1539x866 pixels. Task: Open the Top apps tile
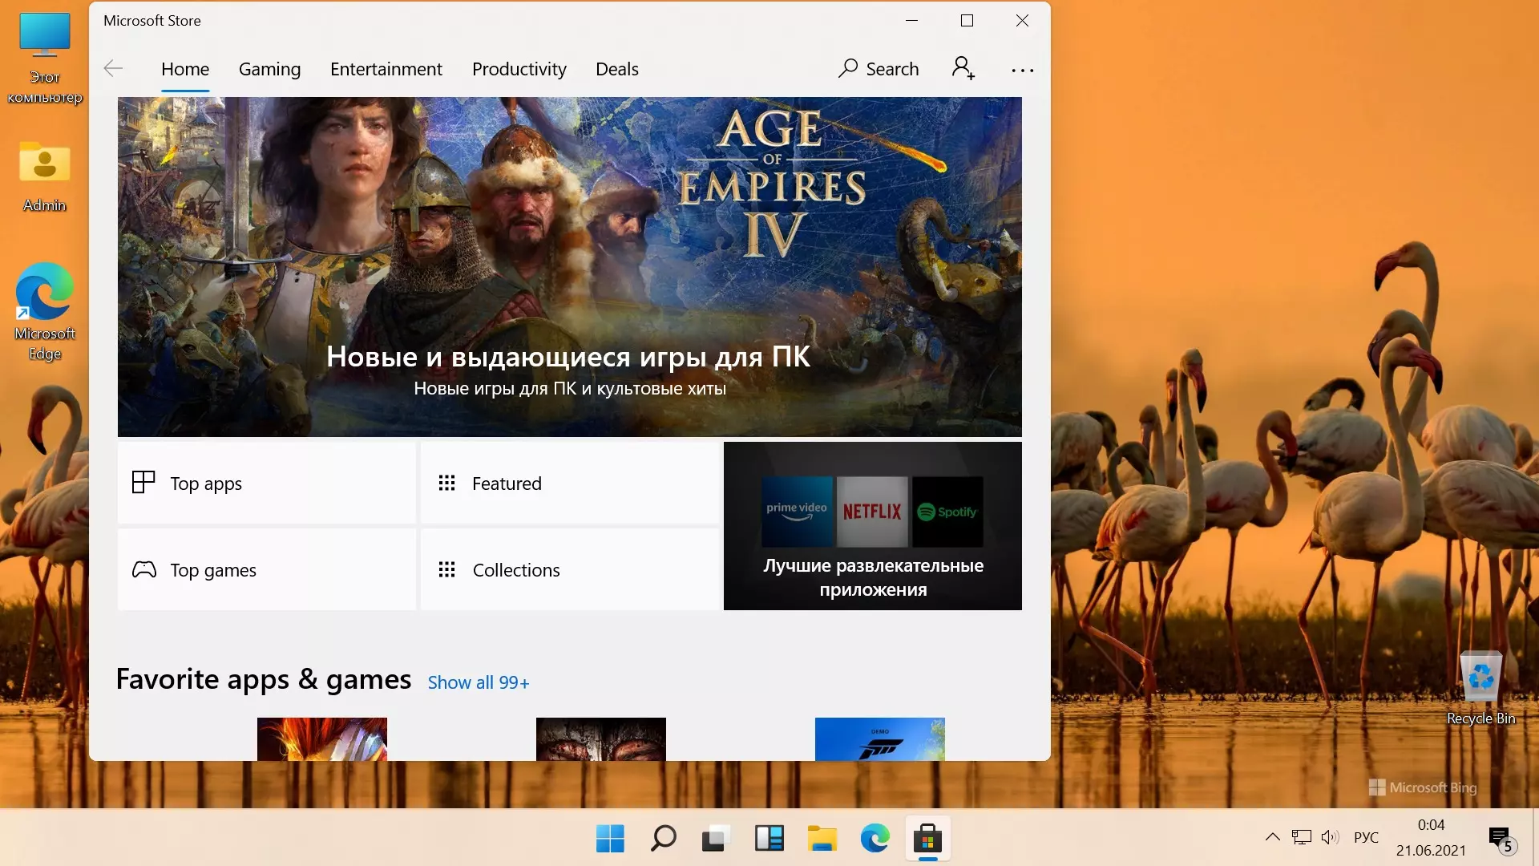point(266,484)
